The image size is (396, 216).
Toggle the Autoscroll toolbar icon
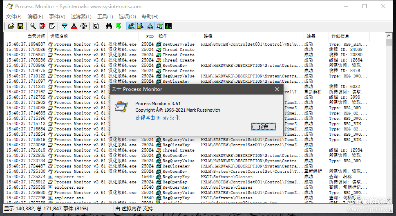coord(43,26)
